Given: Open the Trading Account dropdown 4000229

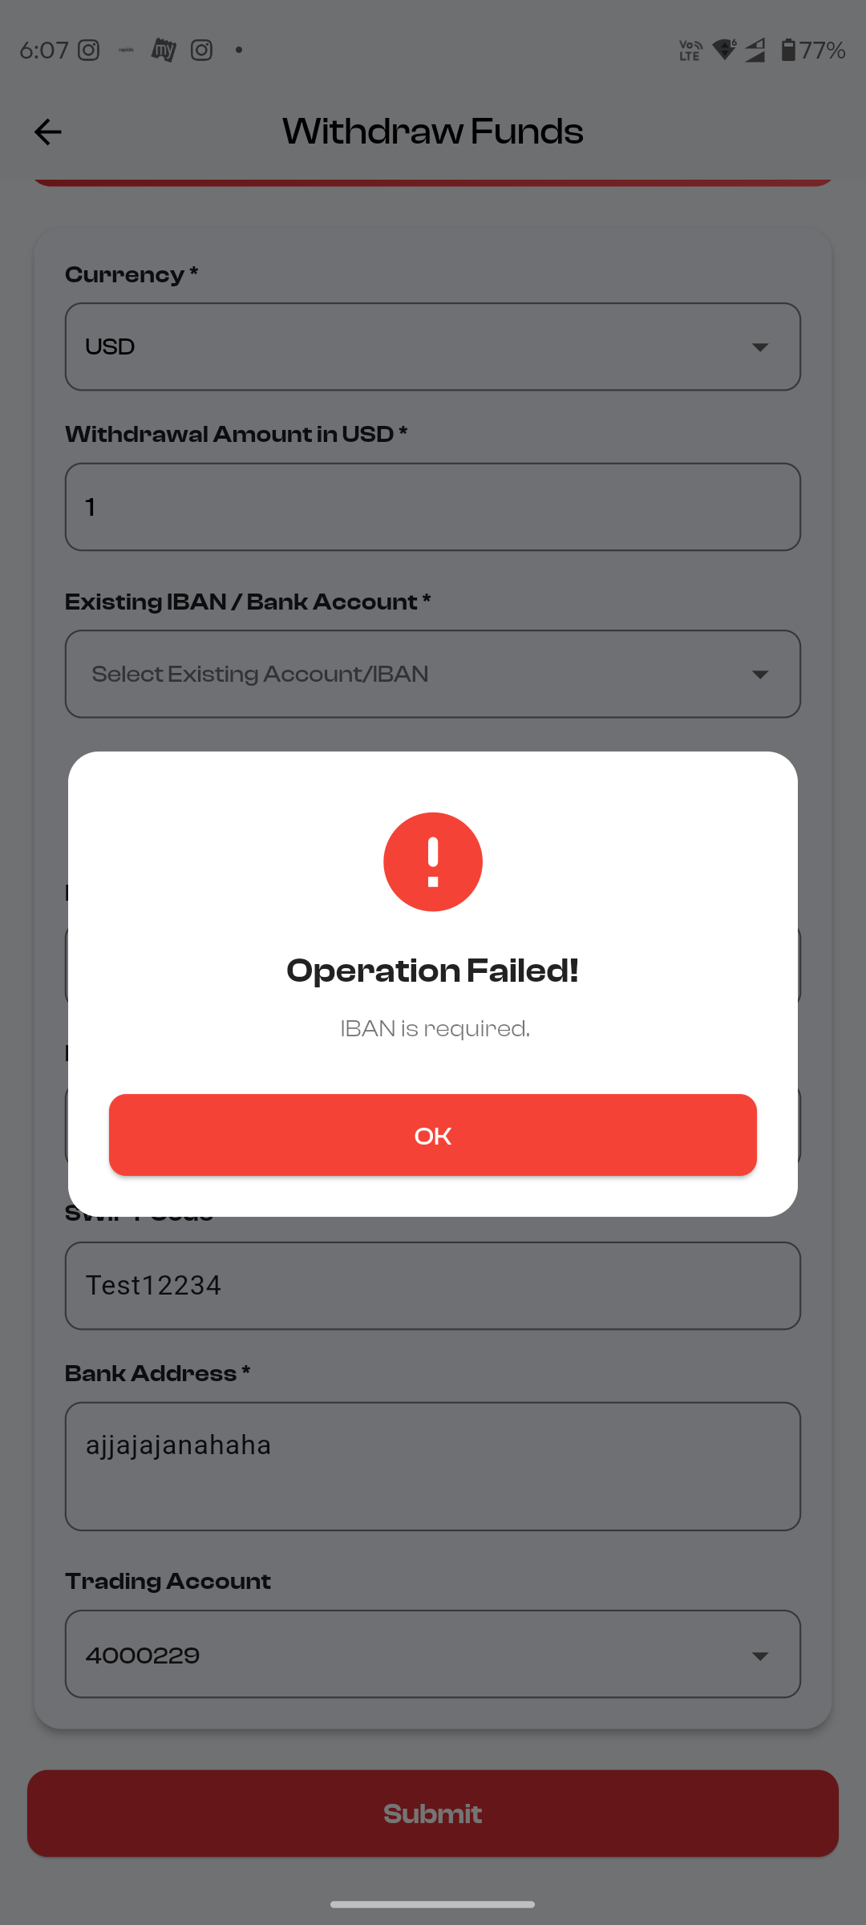Looking at the screenshot, I should coord(433,1654).
